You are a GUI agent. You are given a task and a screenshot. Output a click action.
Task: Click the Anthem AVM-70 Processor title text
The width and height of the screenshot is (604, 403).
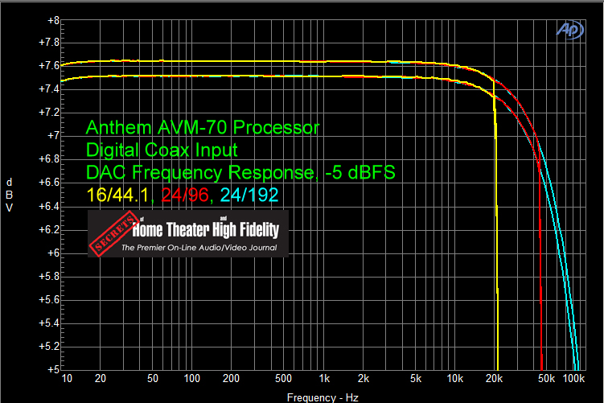202,128
